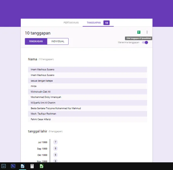Screen dimensions: 173x170
Task: Open the three-dot more options menu
Action: coord(147,32)
